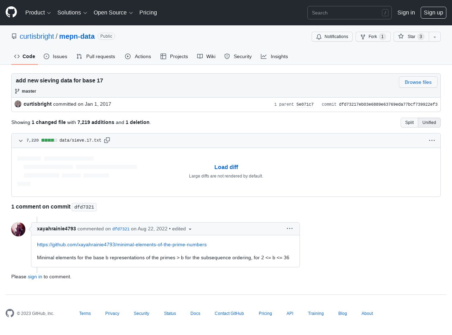Click the GitHub logo in header
The image size is (452, 335).
click(11, 12)
